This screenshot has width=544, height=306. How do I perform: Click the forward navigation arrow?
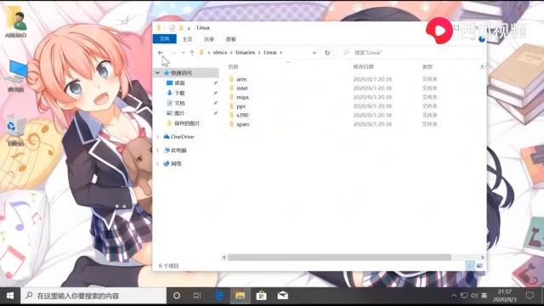tap(173, 53)
